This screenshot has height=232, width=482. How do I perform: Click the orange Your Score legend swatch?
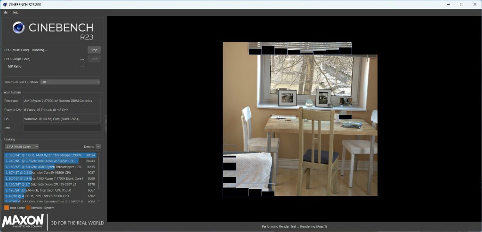click(x=6, y=207)
